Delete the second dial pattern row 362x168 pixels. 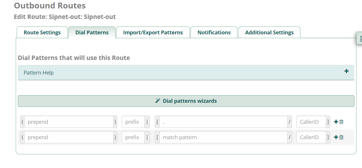coord(341,137)
